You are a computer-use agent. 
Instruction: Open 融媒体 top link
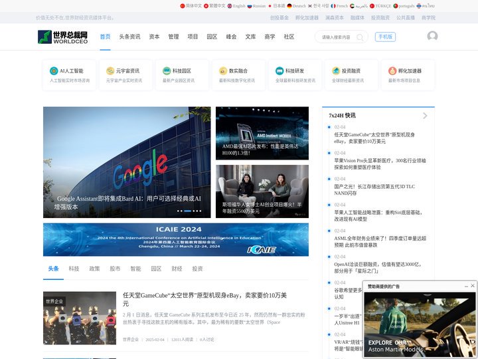357,18
